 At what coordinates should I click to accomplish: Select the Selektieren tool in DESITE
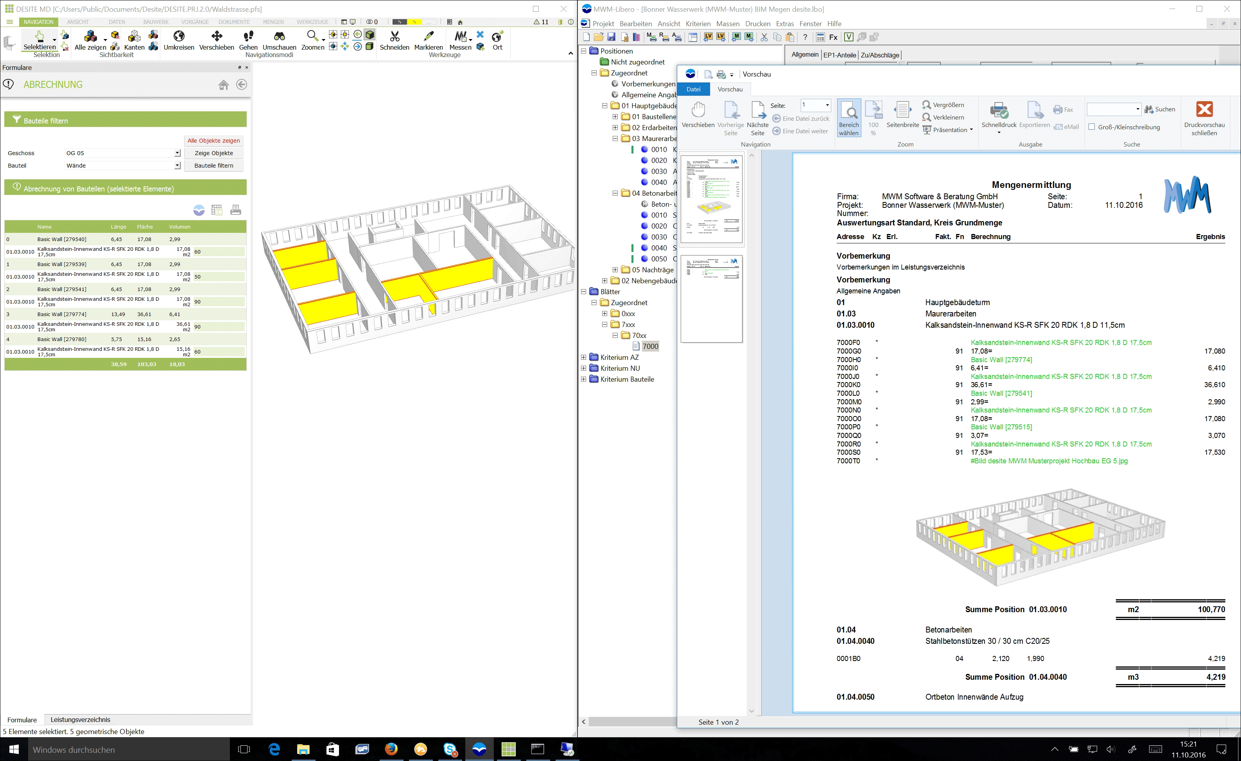tap(39, 40)
